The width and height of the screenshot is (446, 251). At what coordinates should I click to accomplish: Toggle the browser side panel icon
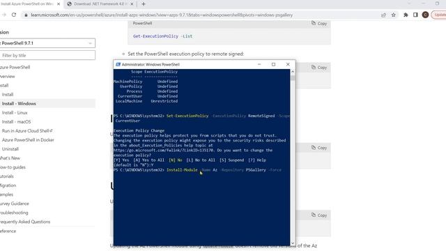point(415,15)
